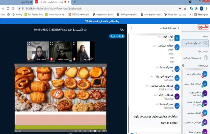Open the Writing Center bookmark

click(127, 15)
